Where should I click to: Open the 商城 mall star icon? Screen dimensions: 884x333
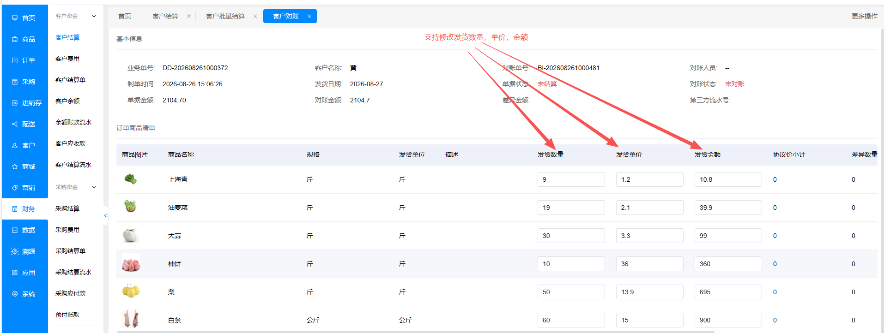(x=15, y=166)
